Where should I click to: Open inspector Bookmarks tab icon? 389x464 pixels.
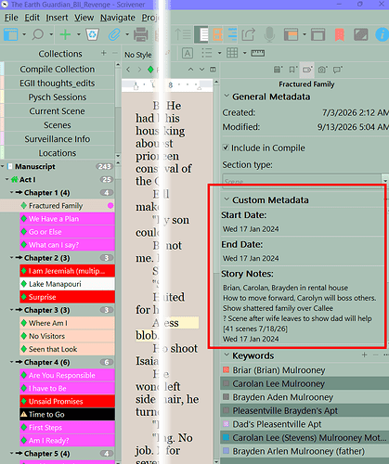292,70
